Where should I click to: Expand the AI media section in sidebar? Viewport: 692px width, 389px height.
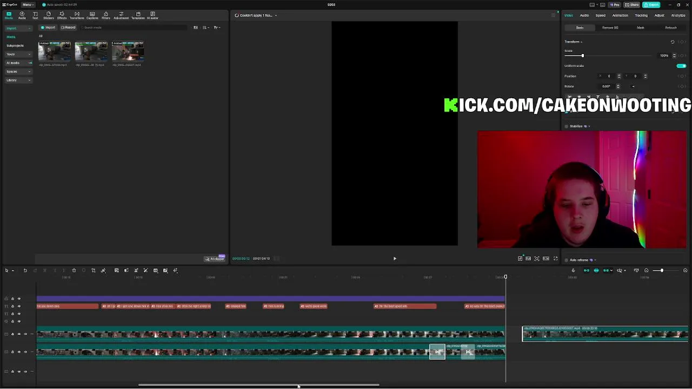pyautogui.click(x=18, y=63)
